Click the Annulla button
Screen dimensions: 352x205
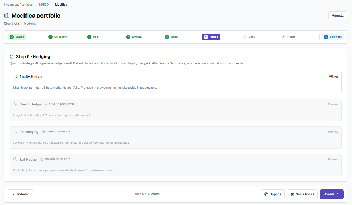coord(338,16)
